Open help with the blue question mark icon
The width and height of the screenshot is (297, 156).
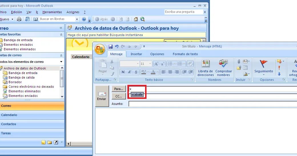[84, 19]
